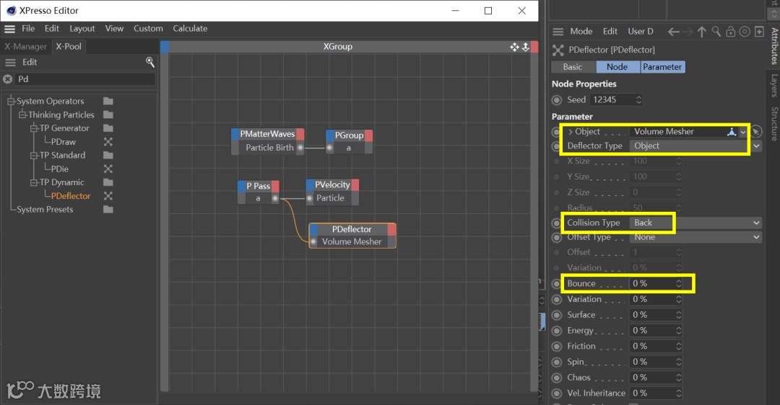Click the Volume Mesher object icon
780x405 pixels.
[x=731, y=132]
